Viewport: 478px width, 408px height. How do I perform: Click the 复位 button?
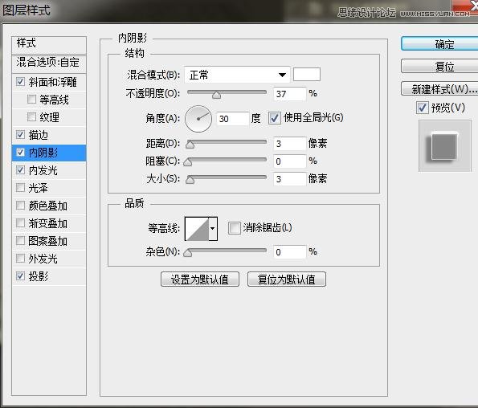pos(439,66)
